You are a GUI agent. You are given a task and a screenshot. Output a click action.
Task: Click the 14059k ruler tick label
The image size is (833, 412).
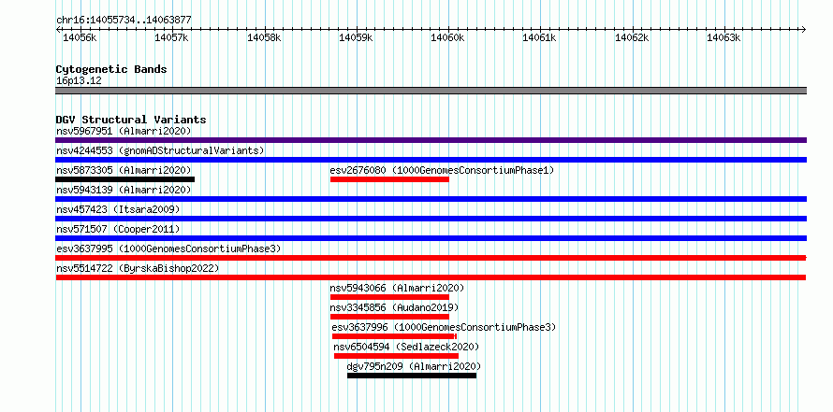(356, 37)
